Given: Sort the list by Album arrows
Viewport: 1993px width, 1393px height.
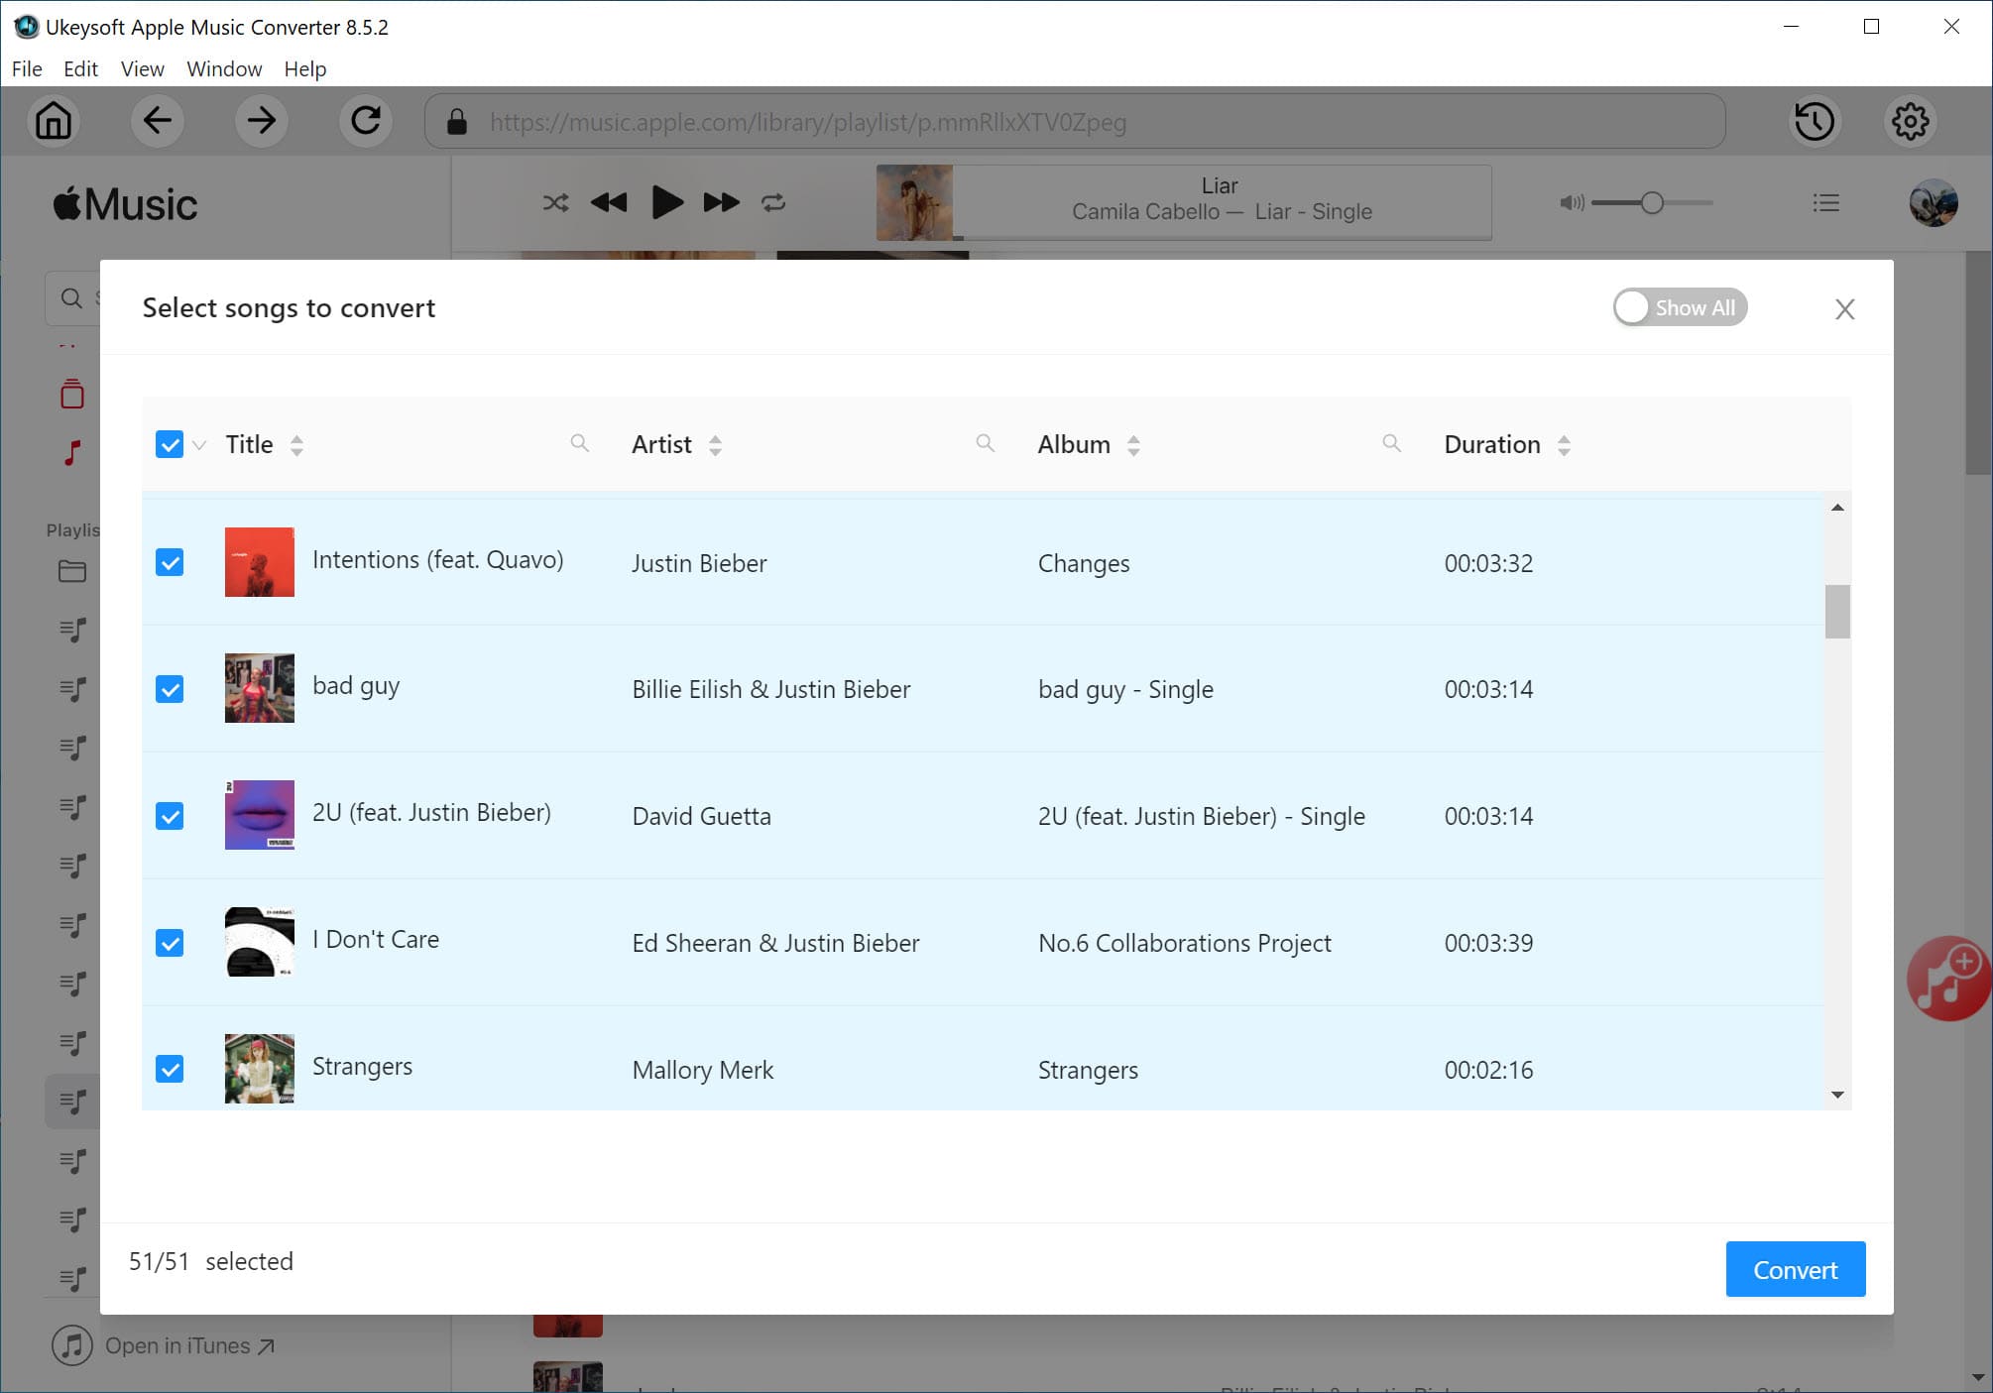Looking at the screenshot, I should pos(1133,445).
